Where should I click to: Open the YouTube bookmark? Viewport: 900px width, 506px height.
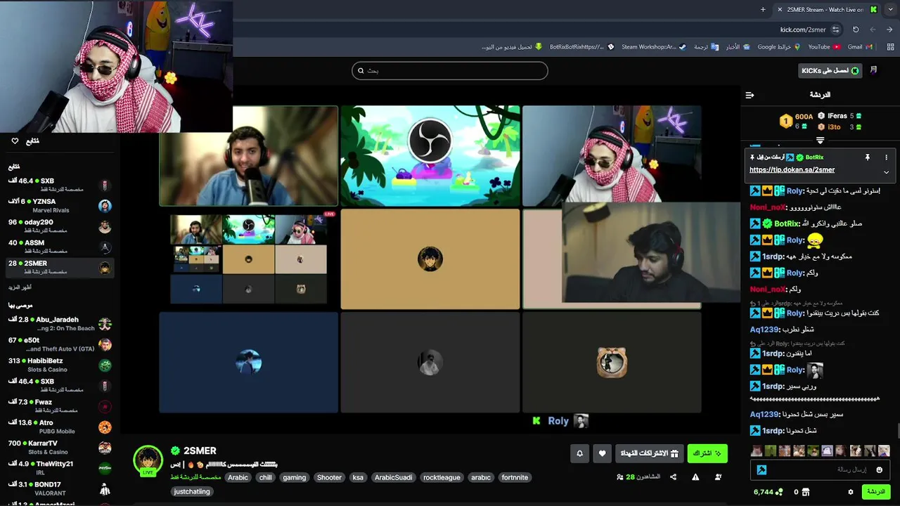(x=824, y=47)
